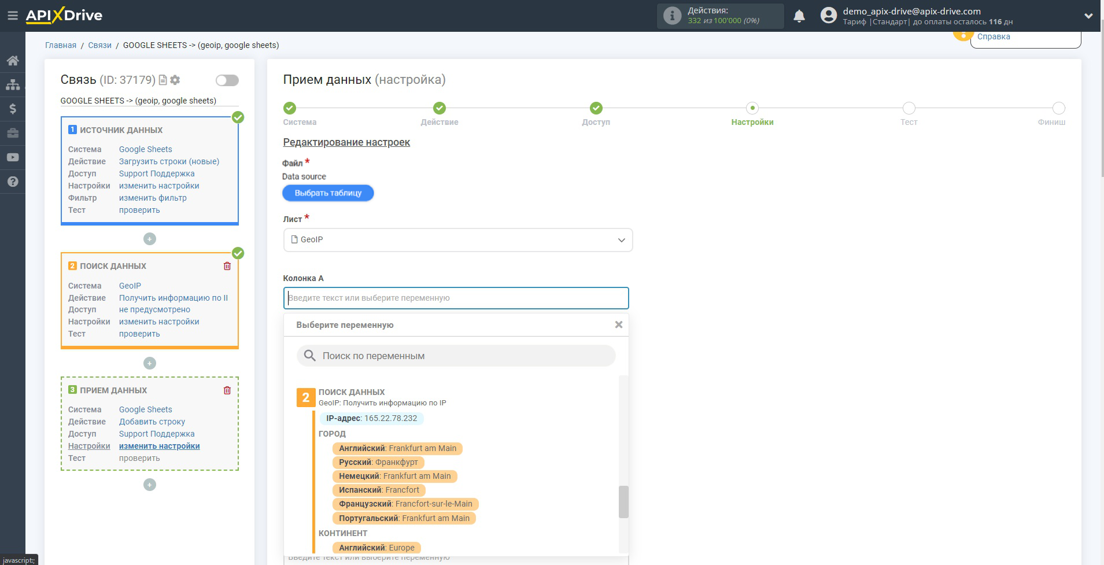Viewport: 1104px width, 565px height.
Task: Select Французский: Francfort-sur-le-Main variable
Action: click(405, 504)
